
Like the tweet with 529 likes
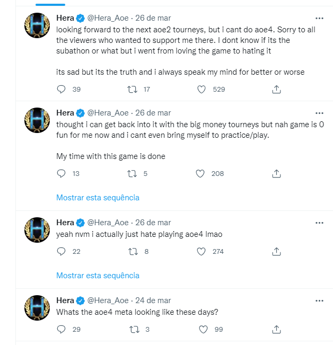(201, 90)
